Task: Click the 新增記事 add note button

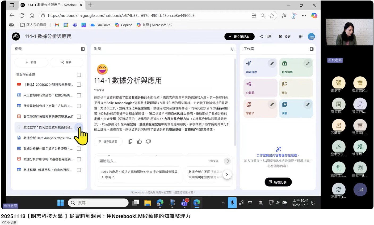Action: (x=278, y=182)
